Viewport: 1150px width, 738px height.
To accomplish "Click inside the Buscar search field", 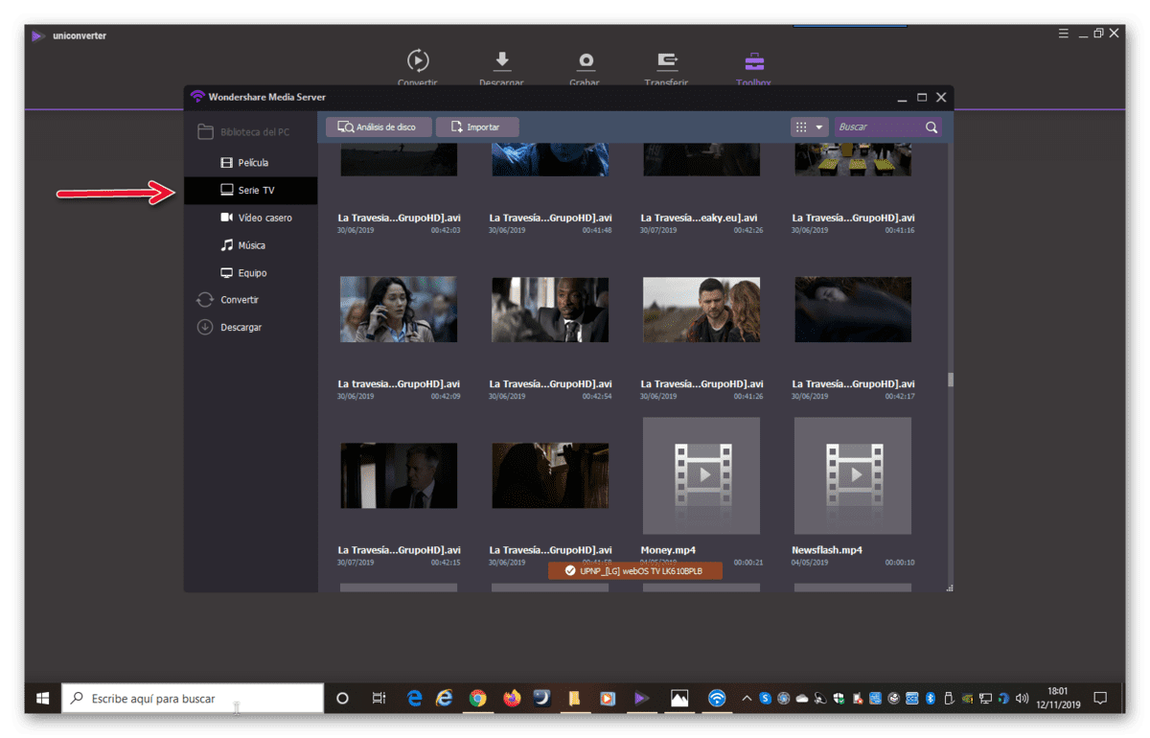I will [880, 127].
